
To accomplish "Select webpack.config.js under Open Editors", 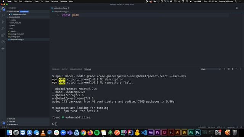I will click(x=19, y=14).
